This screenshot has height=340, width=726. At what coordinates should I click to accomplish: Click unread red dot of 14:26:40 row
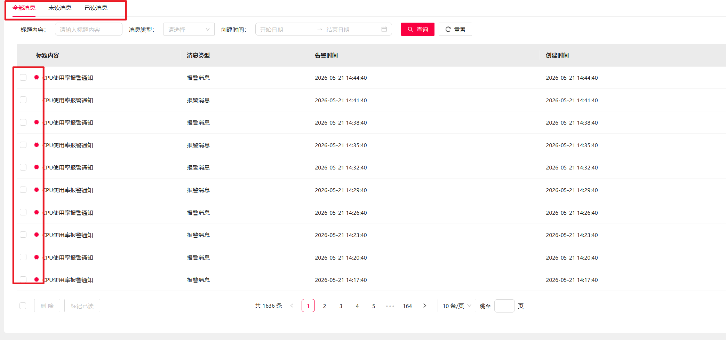click(x=37, y=212)
